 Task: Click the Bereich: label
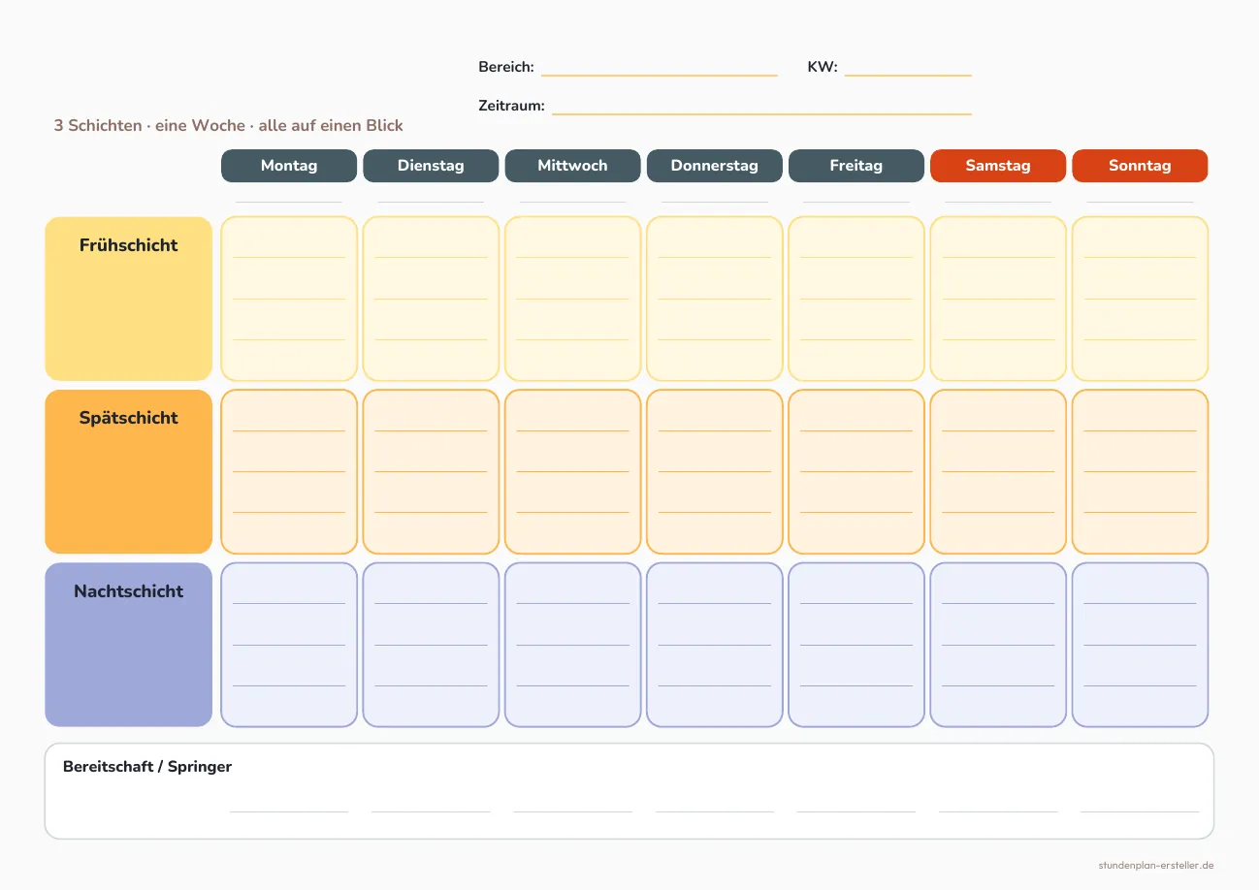(x=506, y=67)
